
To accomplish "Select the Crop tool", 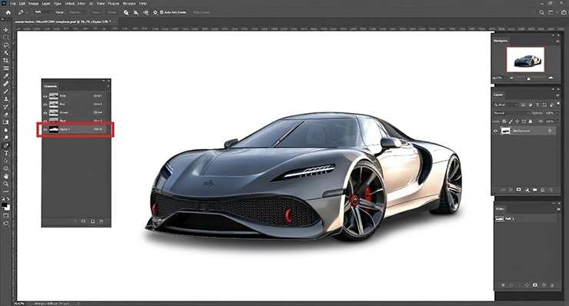I will point(6,61).
